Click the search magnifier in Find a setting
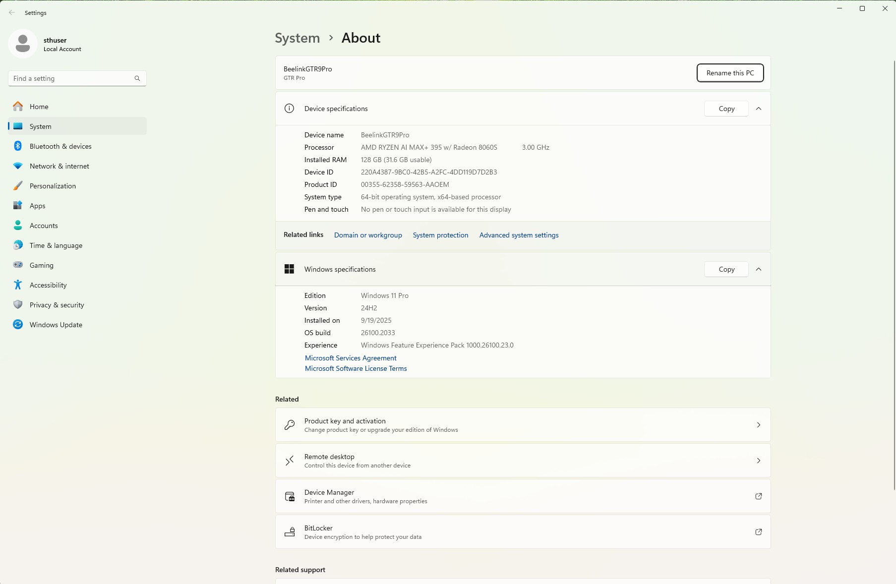896x584 pixels. (x=137, y=78)
